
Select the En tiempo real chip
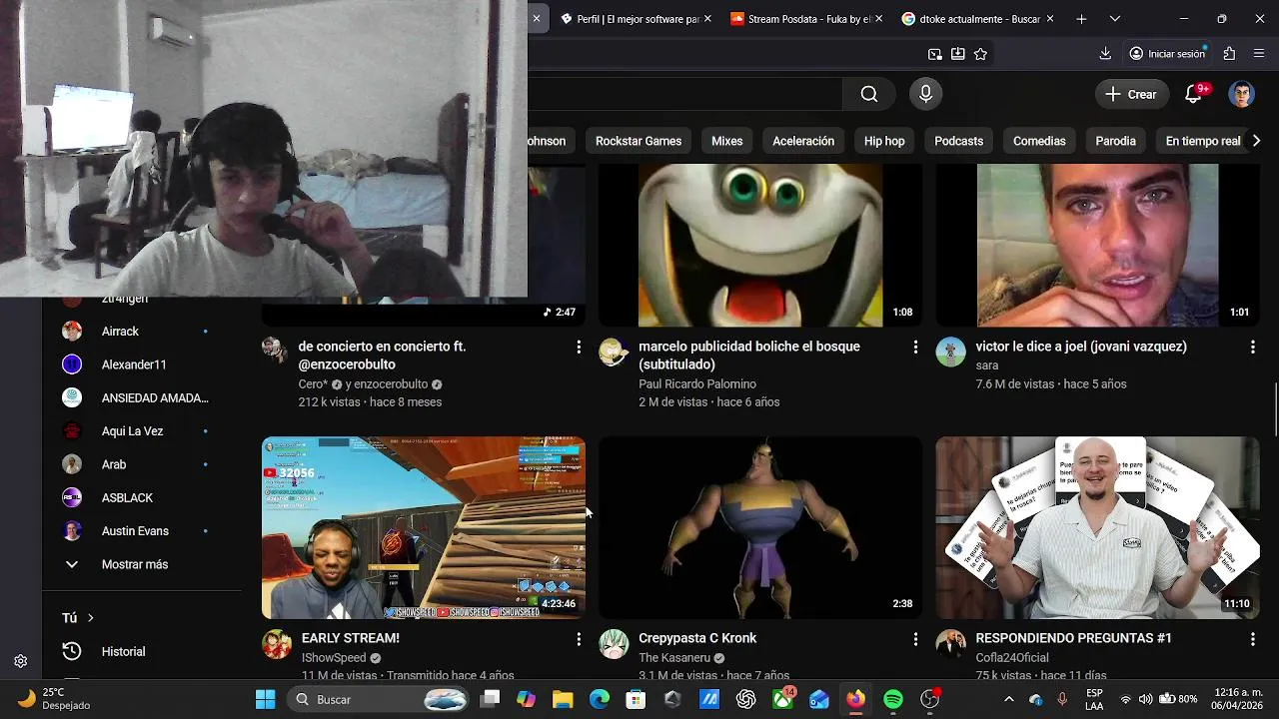point(1203,141)
